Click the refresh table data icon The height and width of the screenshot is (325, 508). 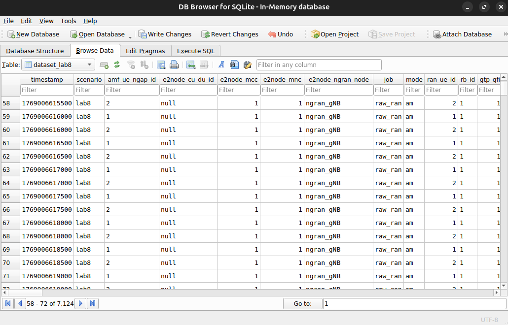point(117,65)
